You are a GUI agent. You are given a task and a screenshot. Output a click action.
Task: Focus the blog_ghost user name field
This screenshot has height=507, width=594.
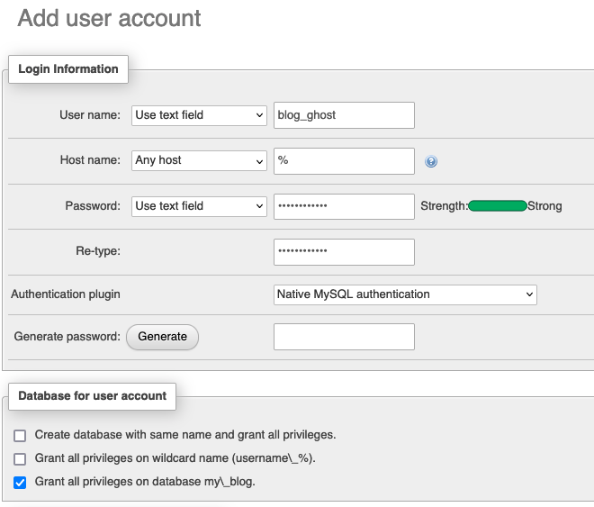click(x=344, y=115)
